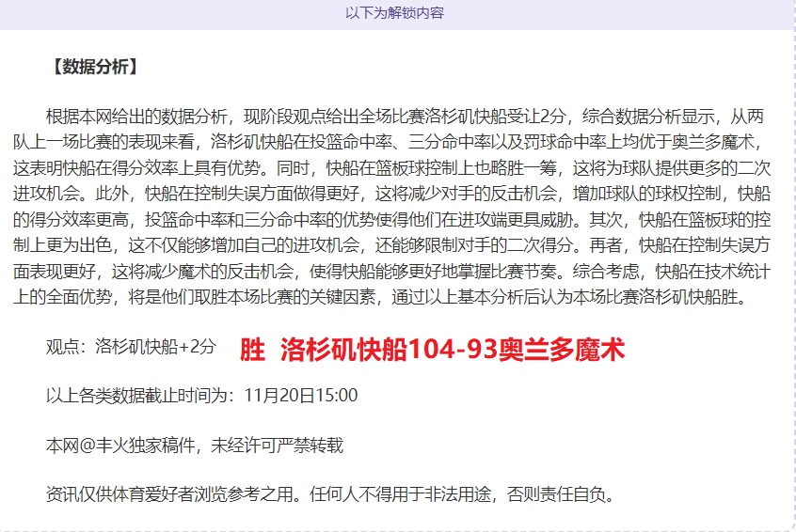
Task: Select the 【数据分析】 heading
Action: pyautogui.click(x=95, y=67)
